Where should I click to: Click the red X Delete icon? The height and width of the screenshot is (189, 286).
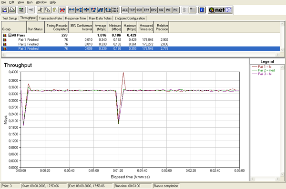(62, 10)
